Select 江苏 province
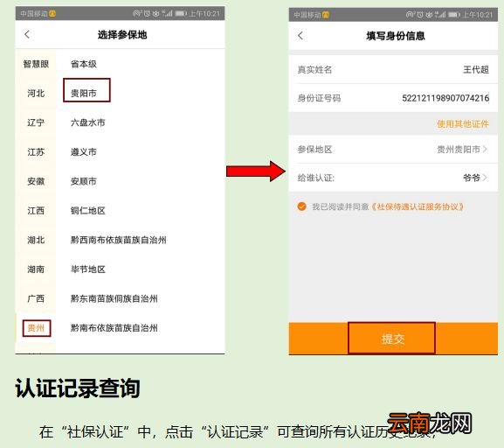The width and height of the screenshot is (504, 448). pyautogui.click(x=36, y=152)
